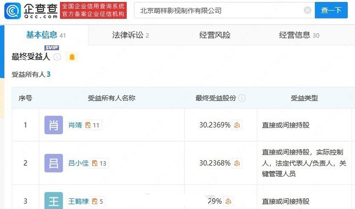Image resolution: width=355 pixels, height=209 pixels.
Task: Click 直接或间接持股 in 肖靖 row
Action: (x=286, y=125)
